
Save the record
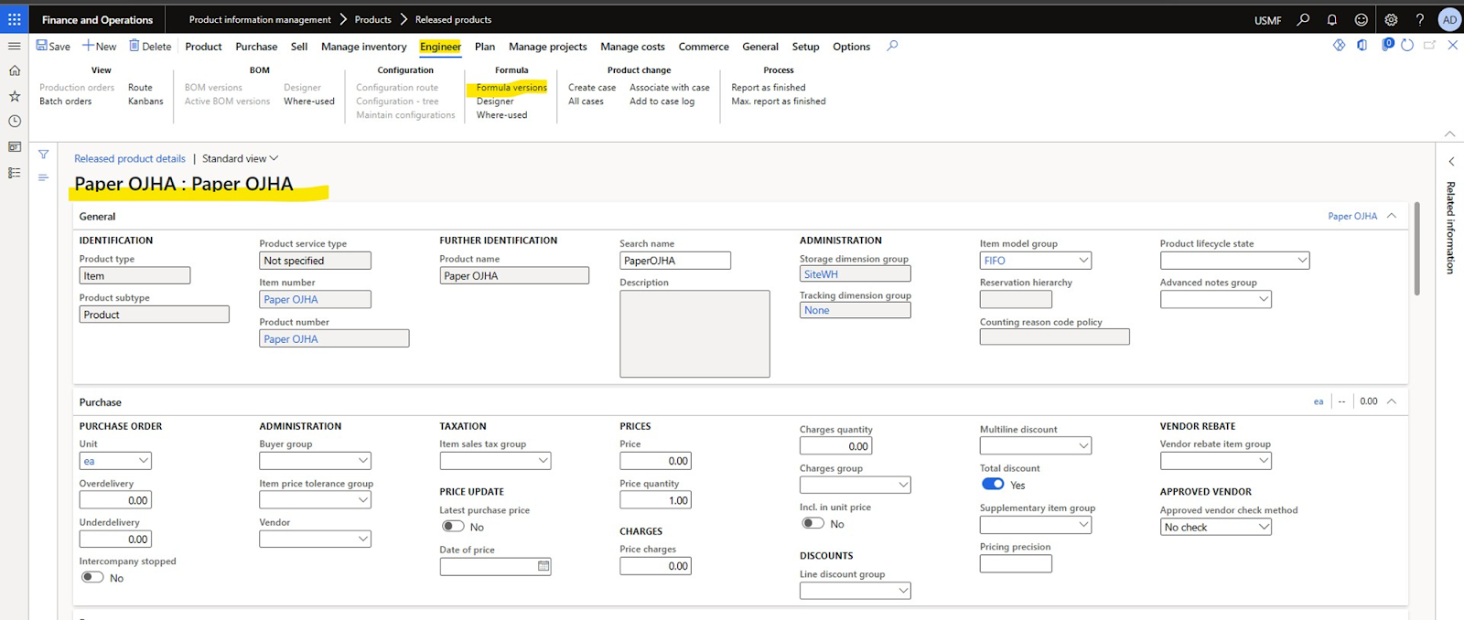(x=53, y=46)
